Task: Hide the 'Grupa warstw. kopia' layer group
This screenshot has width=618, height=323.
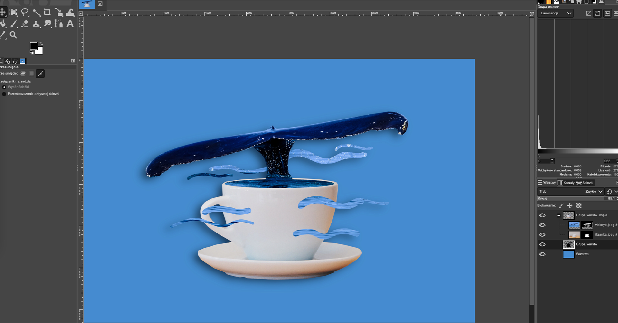Action: click(542, 215)
